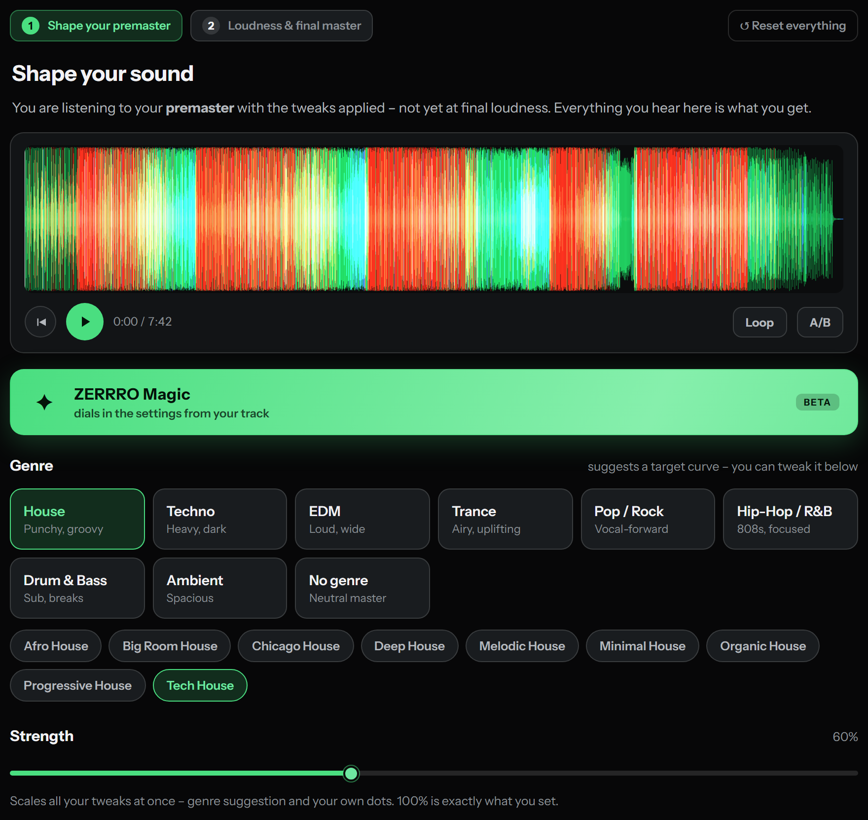Click Reset everything button
Viewport: 868px width, 820px height.
click(x=793, y=26)
